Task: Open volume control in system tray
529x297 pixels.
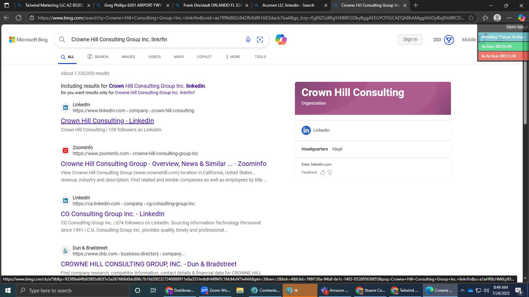Action: tap(486, 290)
